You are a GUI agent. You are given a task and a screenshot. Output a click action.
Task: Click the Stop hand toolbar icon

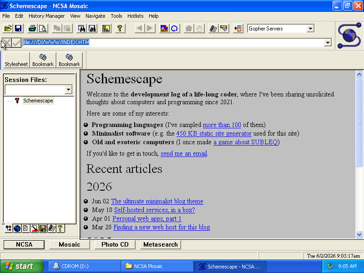[199, 29]
